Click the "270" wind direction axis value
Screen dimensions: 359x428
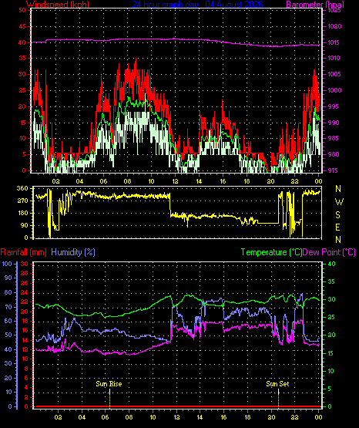coord(22,201)
